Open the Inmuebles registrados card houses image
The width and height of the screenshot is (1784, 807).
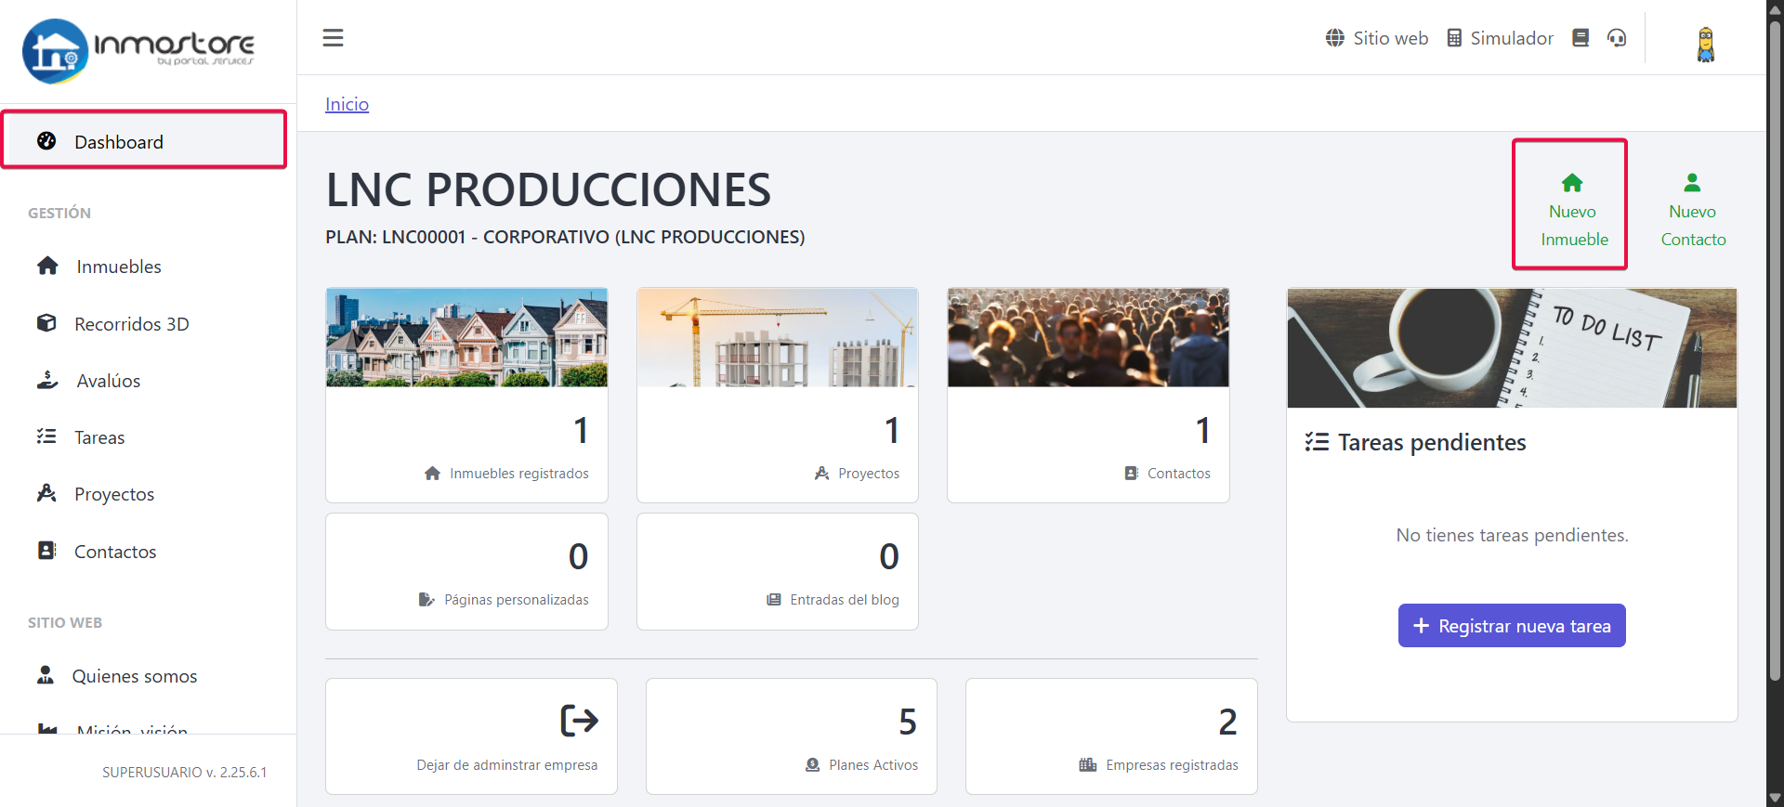coord(466,337)
